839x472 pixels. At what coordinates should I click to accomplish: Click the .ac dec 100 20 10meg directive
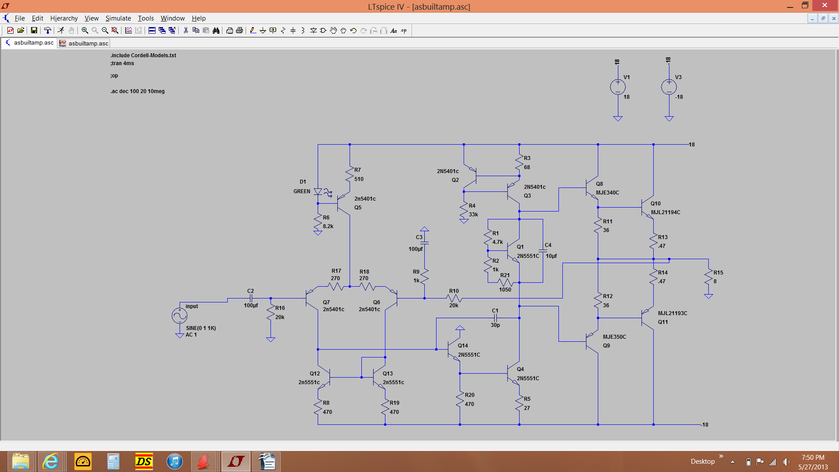(x=138, y=91)
